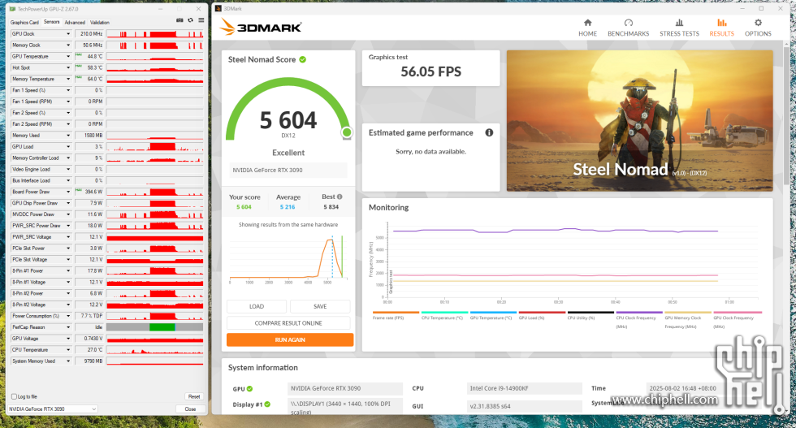
Task: Toggle GPU Load (%) legend in monitoring chart
Action: pos(542,315)
